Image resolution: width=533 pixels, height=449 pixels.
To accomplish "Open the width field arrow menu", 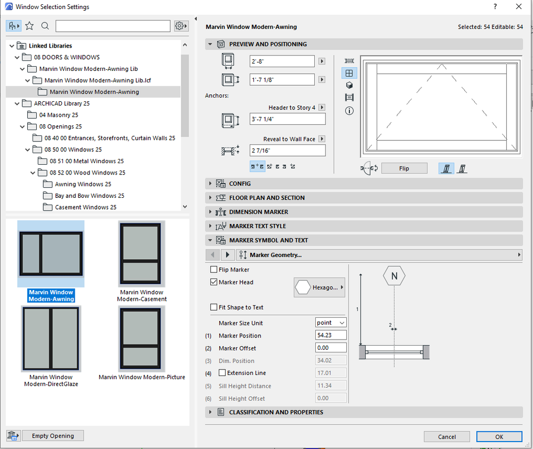I will pyautogui.click(x=322, y=61).
